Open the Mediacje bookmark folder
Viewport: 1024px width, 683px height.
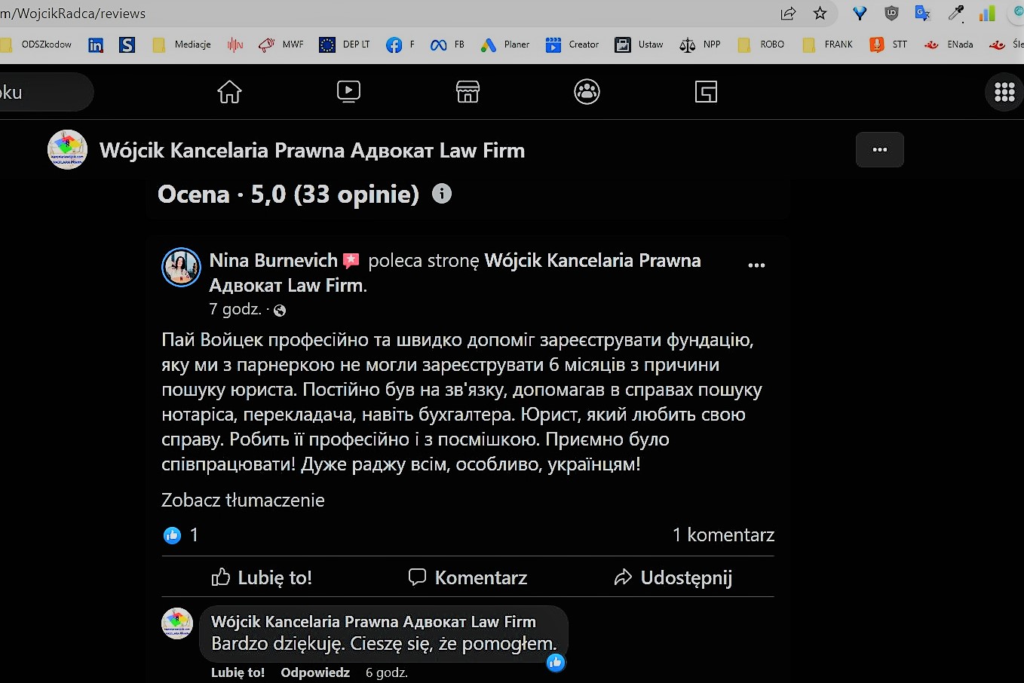(x=182, y=44)
